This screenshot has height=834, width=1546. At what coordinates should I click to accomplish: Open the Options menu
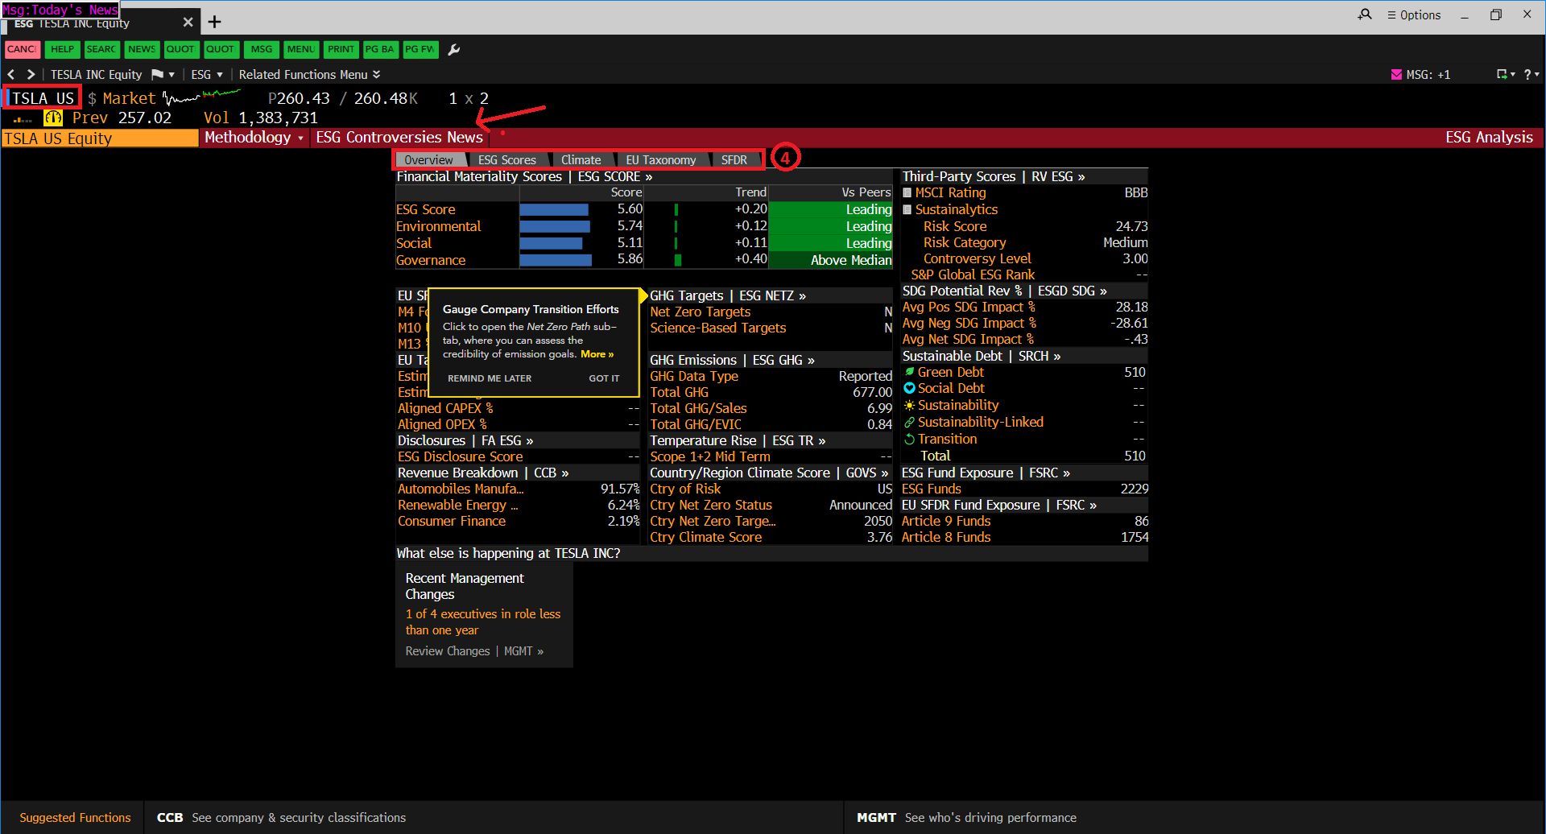1414,15
